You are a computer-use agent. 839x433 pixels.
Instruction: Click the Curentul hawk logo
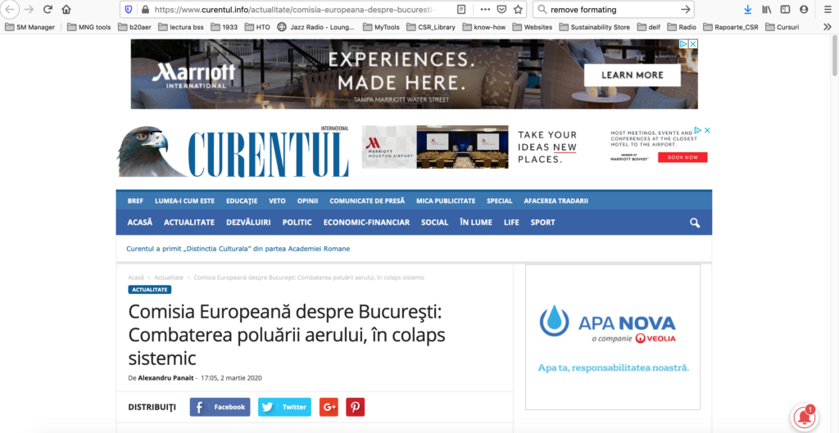[x=233, y=151]
